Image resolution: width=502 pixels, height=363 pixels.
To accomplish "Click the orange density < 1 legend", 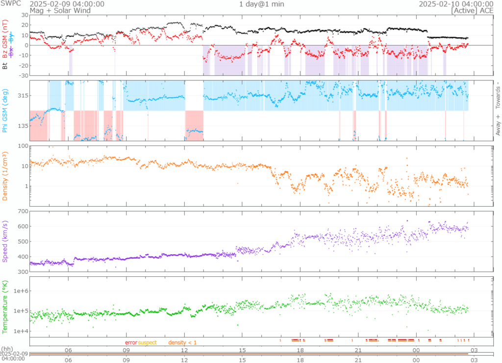I will click(182, 342).
